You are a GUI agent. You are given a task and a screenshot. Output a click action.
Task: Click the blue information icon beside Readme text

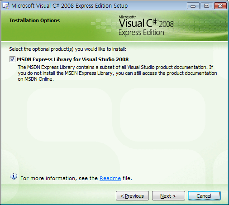tap(14, 176)
